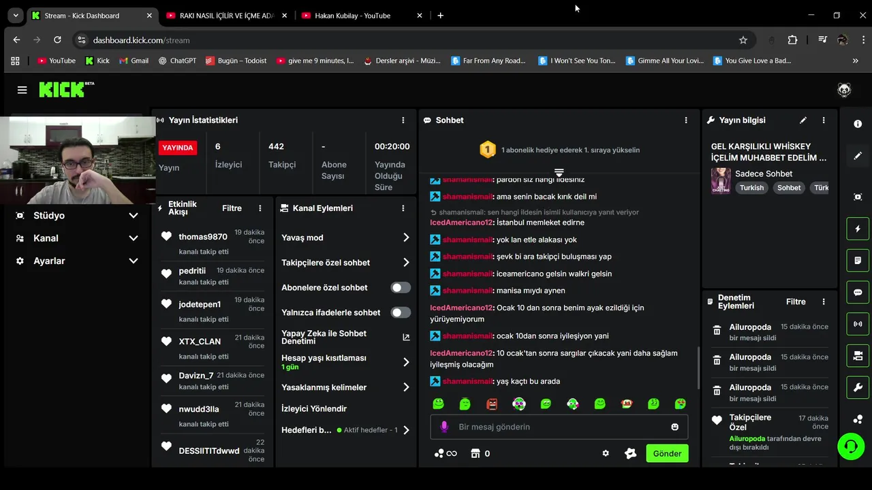Toggle the moderation log sidebar icon
872x490 pixels.
(x=858, y=261)
